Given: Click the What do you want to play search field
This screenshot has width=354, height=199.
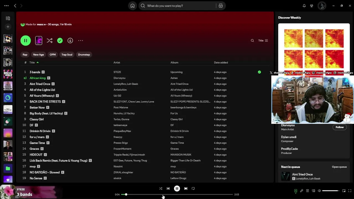Looking at the screenshot, I should tap(177, 6).
